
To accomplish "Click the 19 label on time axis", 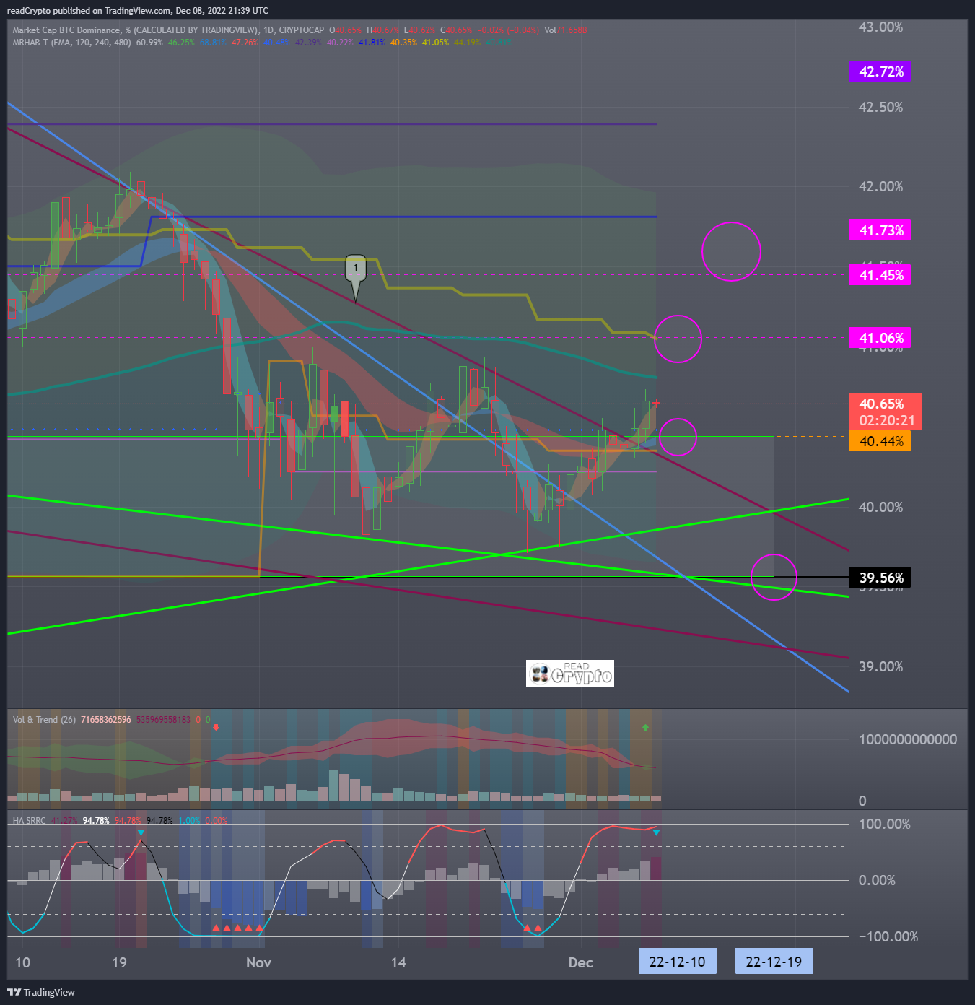I will (119, 962).
